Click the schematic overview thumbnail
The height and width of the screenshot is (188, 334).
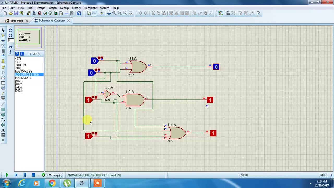click(x=29, y=38)
